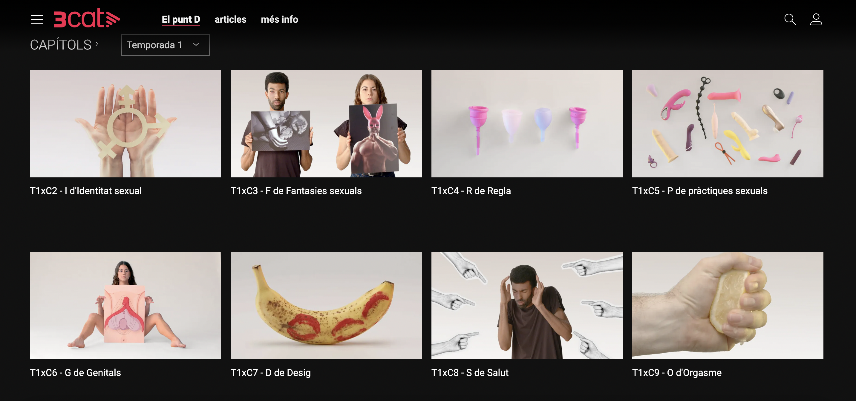Screen dimensions: 856x401
Task: Click the CAPÍTOLS section arrow
Action: coord(97,44)
